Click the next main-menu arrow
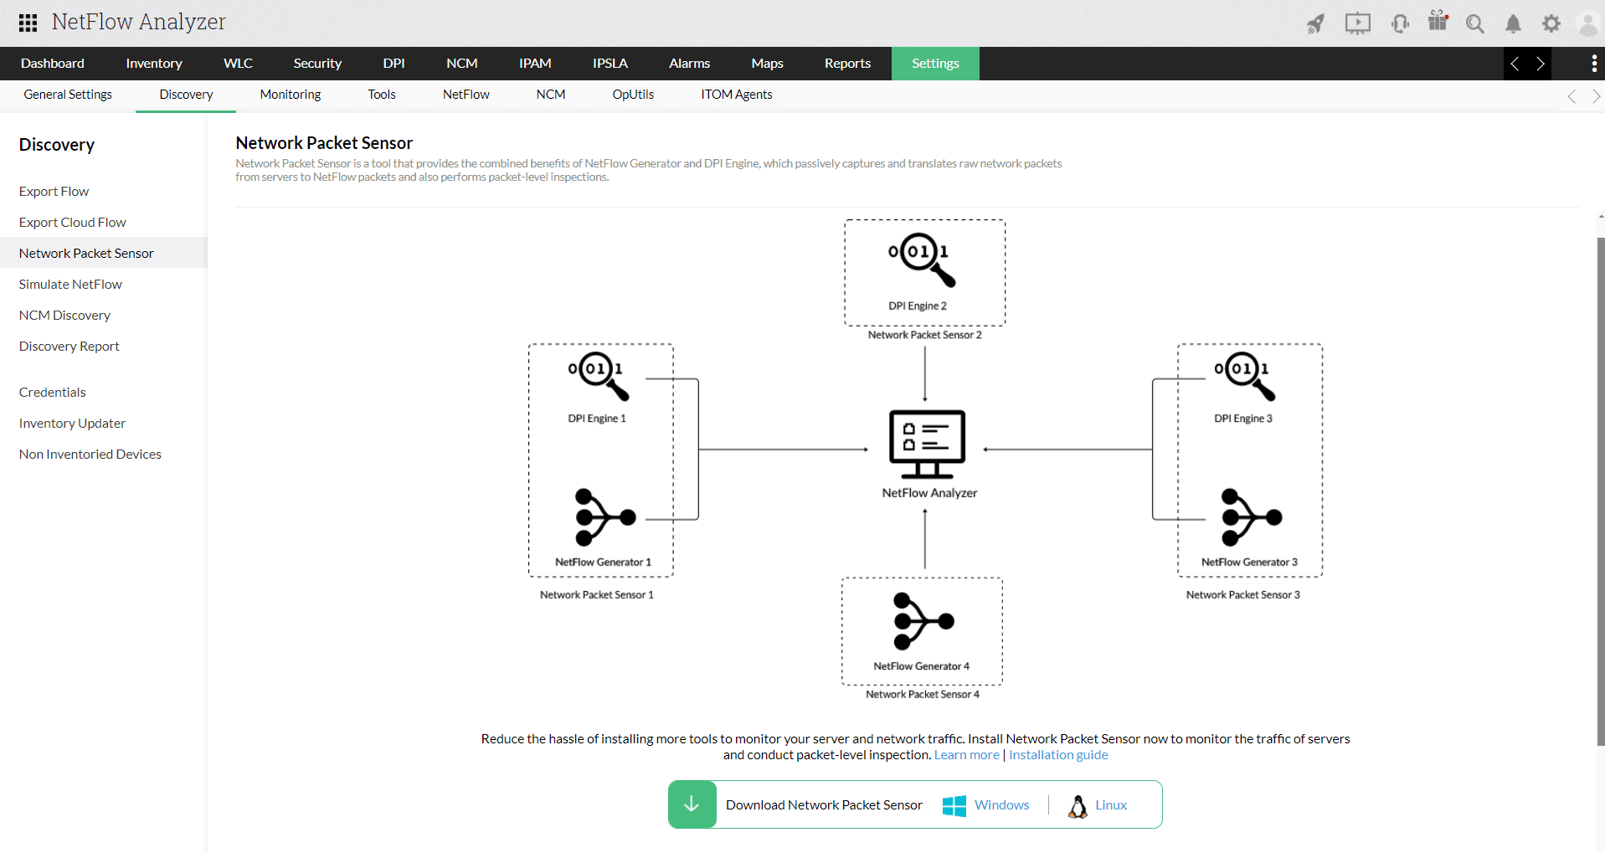The width and height of the screenshot is (1605, 853). (x=1541, y=64)
